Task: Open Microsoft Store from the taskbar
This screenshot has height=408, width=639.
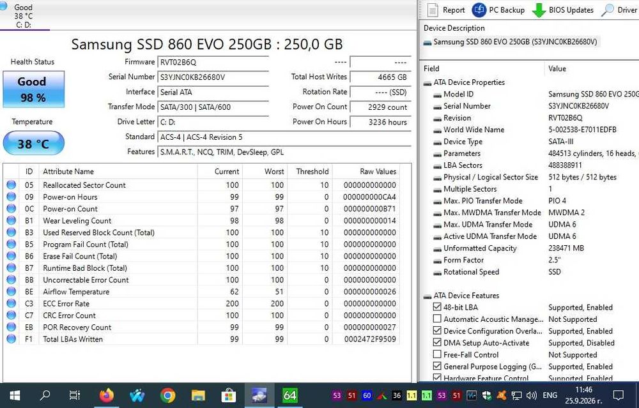Action: pyautogui.click(x=229, y=395)
